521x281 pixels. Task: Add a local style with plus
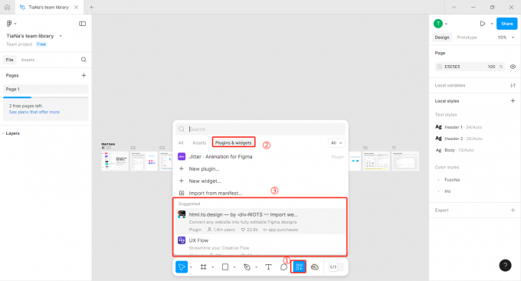point(513,100)
